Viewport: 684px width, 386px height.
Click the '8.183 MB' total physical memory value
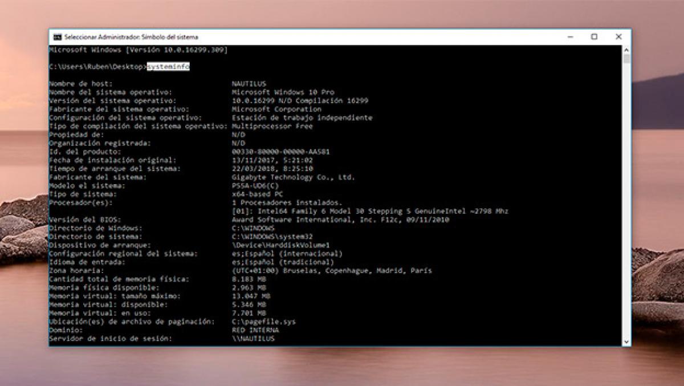(x=249, y=279)
